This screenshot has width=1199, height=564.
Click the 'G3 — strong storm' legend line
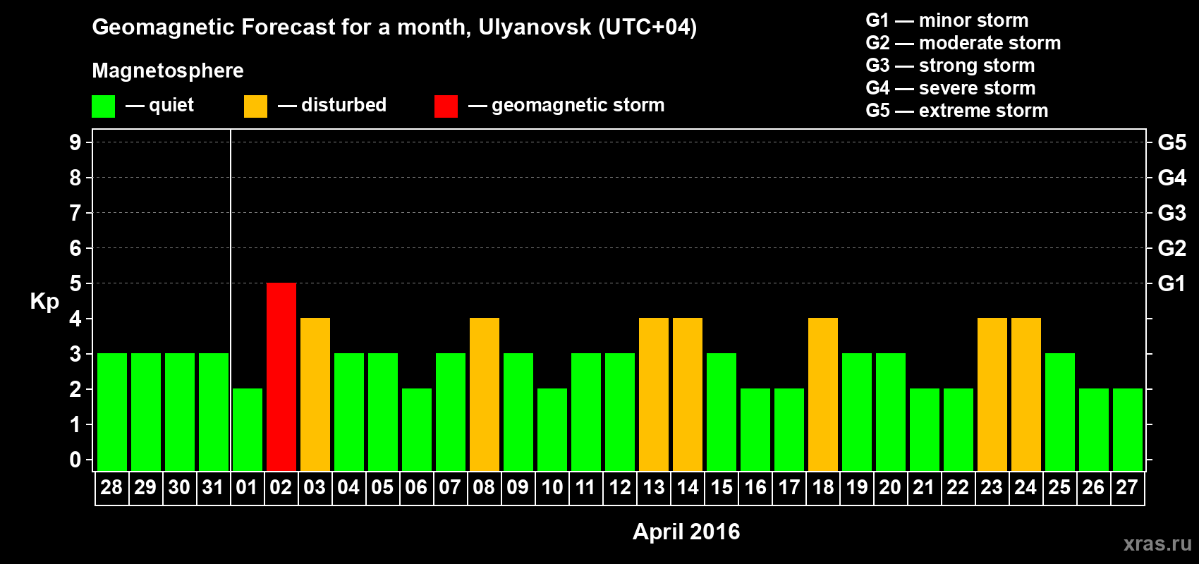tap(950, 66)
